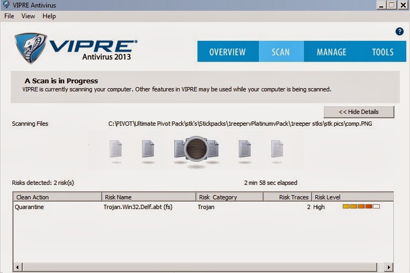The image size is (410, 273).
Task: Click the 2 min 58 sec elapsed text
Action: pos(271,183)
